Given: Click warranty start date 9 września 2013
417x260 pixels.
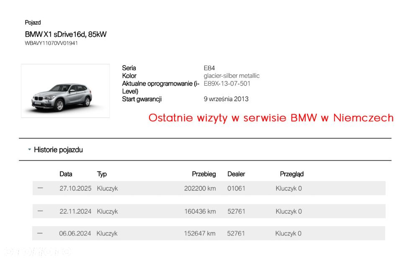Looking at the screenshot, I should (x=226, y=99).
